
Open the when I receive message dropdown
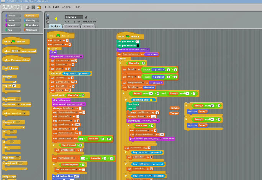[24, 114]
